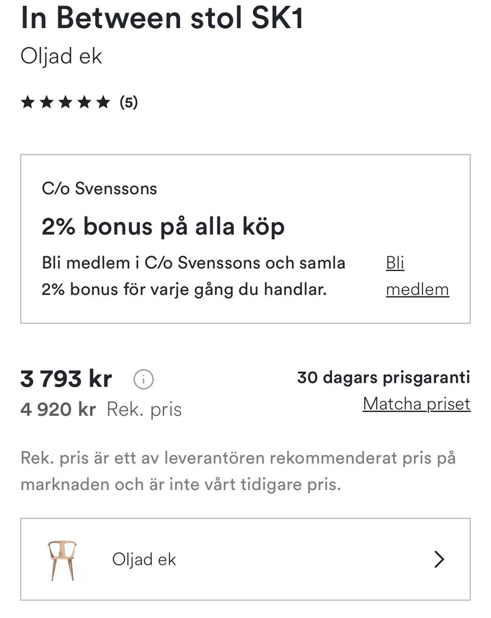The image size is (491, 618).
Task: Open the Oljad ek variant dropdown
Action: pyautogui.click(x=245, y=560)
